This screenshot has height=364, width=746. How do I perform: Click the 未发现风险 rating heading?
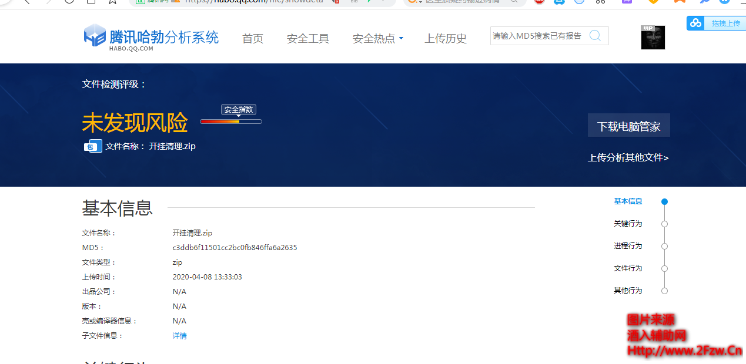tap(135, 123)
